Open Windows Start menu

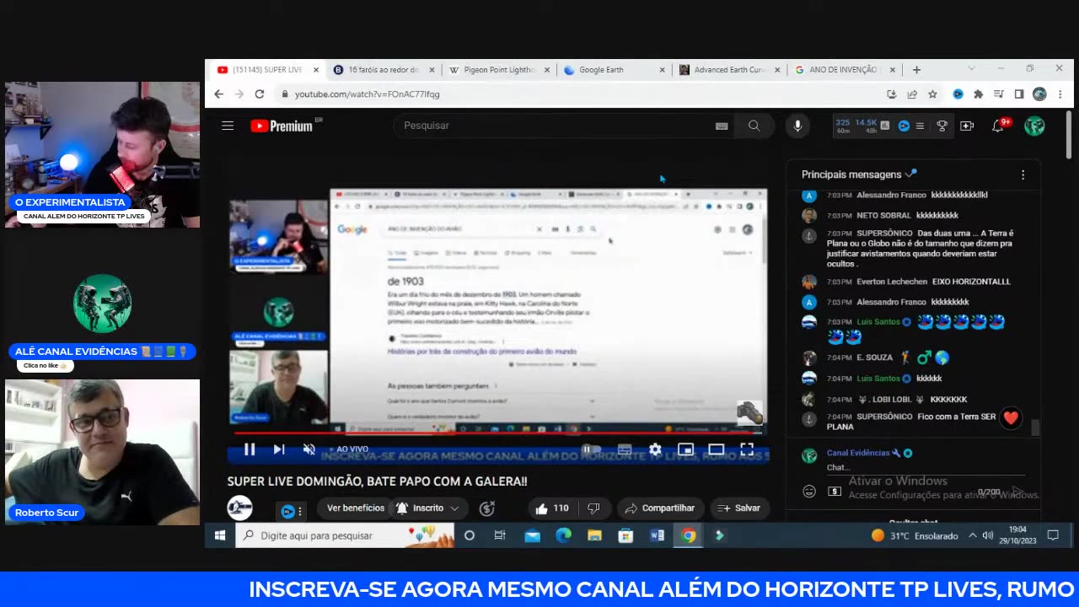220,535
